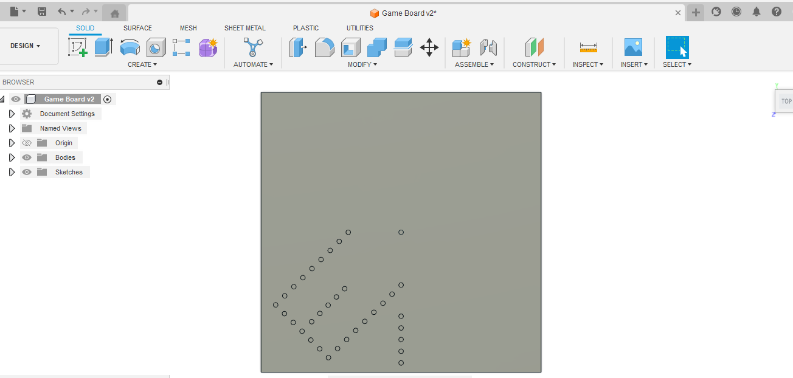Viewport: 793px width, 378px height.
Task: Switch to the SOLID tab
Action: (85, 28)
